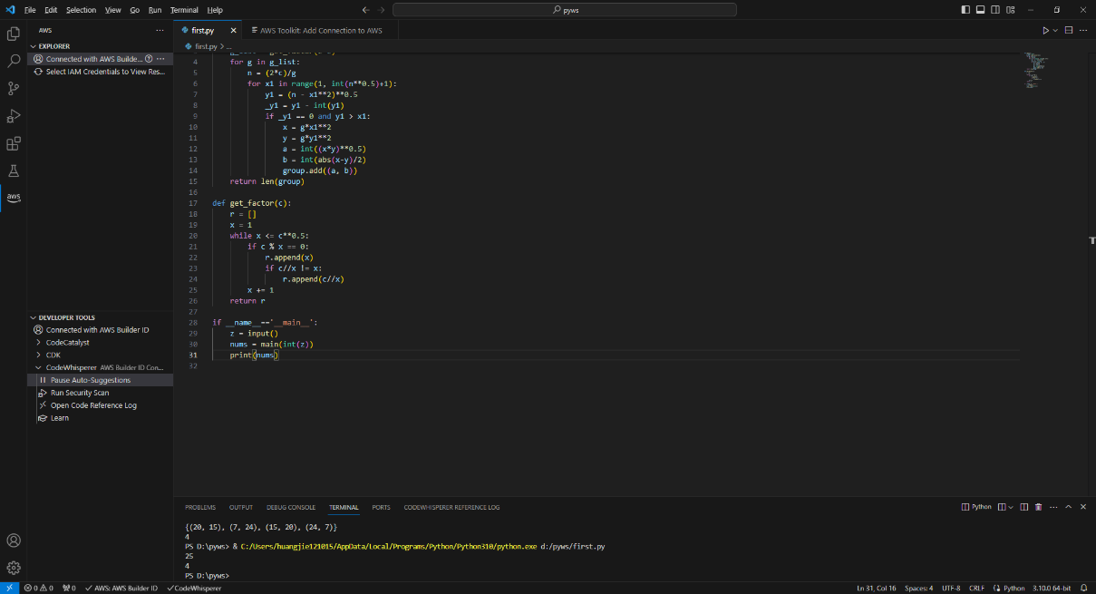Toggle bottom panel visibility
This screenshot has height=594, width=1096.
(x=980, y=9)
